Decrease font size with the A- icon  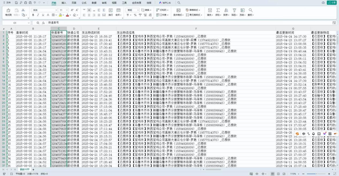coord(77,10)
